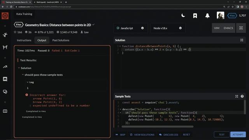Click the honor score 1,707
Viewport: 249px width, 140px height.
242,16
